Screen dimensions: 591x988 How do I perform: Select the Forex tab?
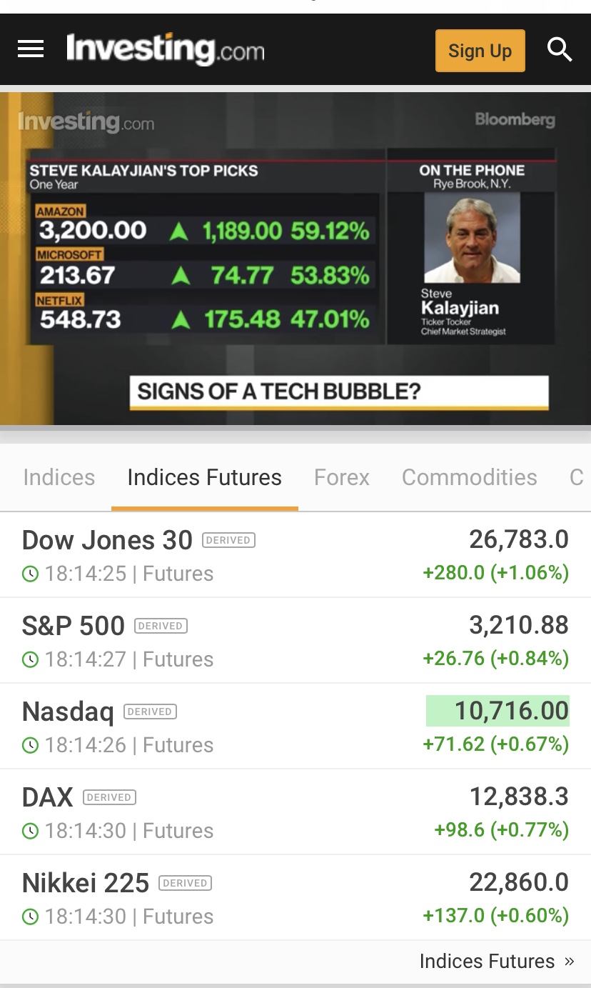[342, 477]
